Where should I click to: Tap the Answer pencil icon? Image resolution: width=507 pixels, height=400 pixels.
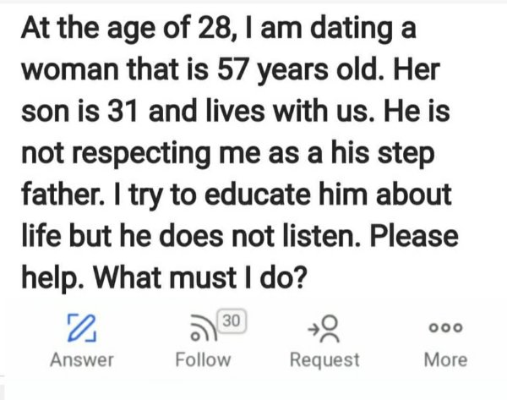[82, 328]
